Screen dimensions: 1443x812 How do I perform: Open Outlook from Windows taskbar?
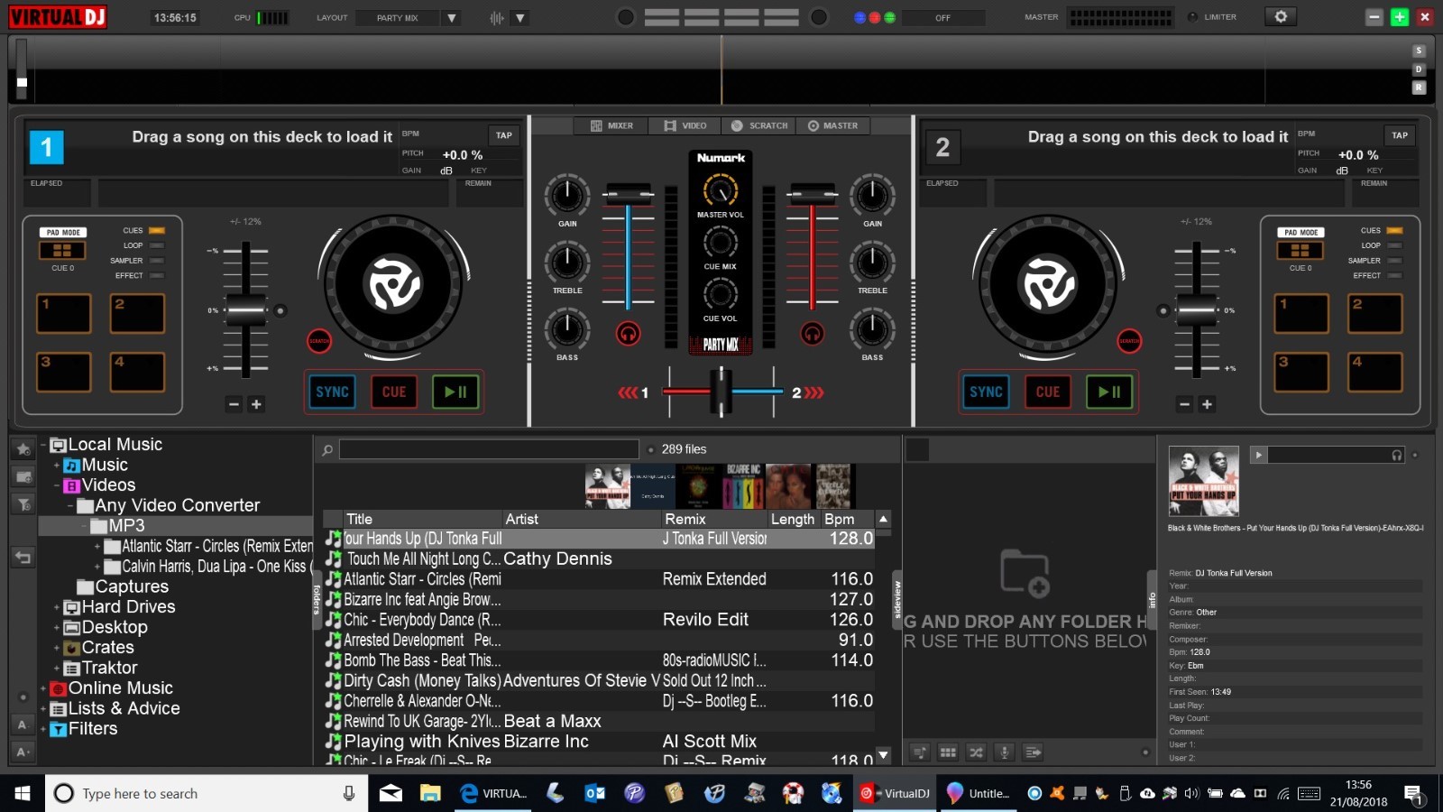594,793
